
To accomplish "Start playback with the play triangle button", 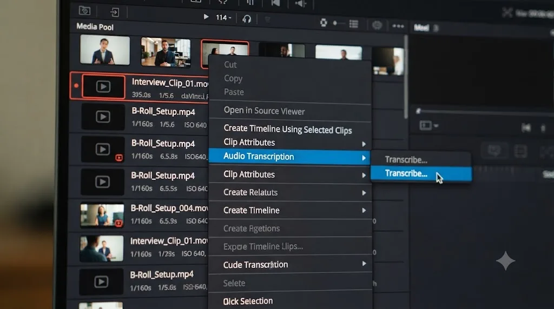I will (206, 17).
